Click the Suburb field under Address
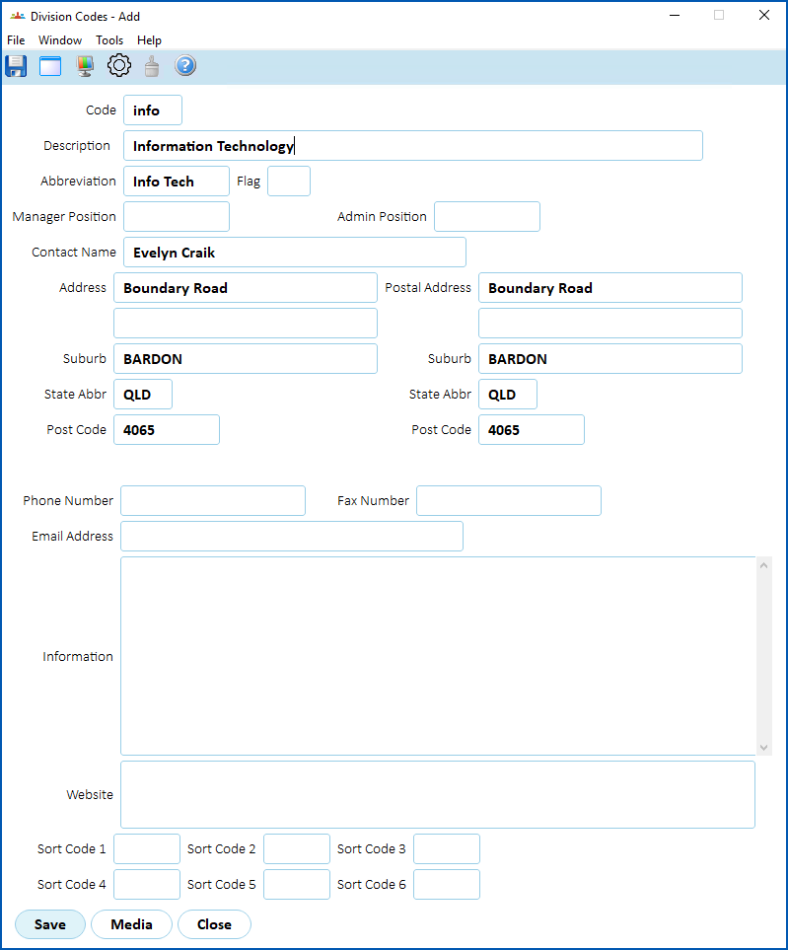This screenshot has height=950, width=788. (x=246, y=359)
